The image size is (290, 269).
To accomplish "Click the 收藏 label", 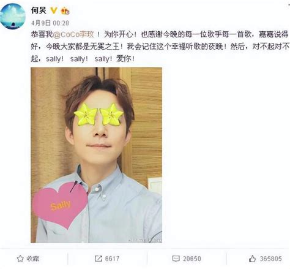I will [x=33, y=259].
